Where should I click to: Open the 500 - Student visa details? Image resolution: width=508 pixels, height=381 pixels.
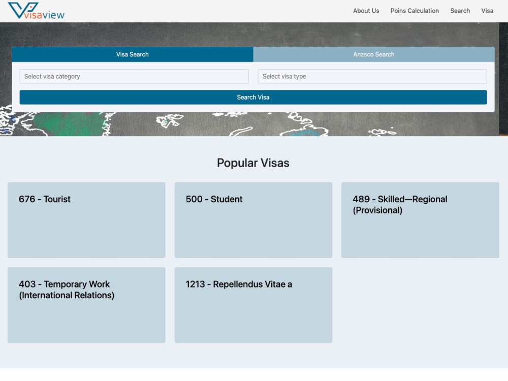tap(253, 220)
